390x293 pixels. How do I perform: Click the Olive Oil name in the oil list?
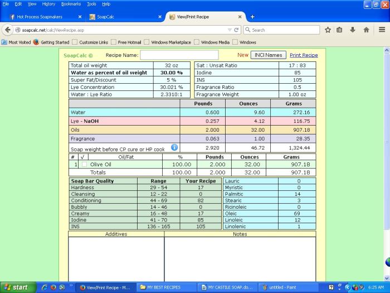[x=101, y=165]
